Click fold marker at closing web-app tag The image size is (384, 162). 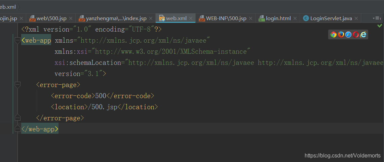coord(17,128)
